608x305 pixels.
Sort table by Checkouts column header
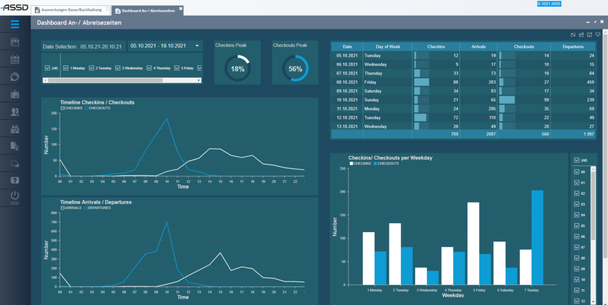coord(524,46)
